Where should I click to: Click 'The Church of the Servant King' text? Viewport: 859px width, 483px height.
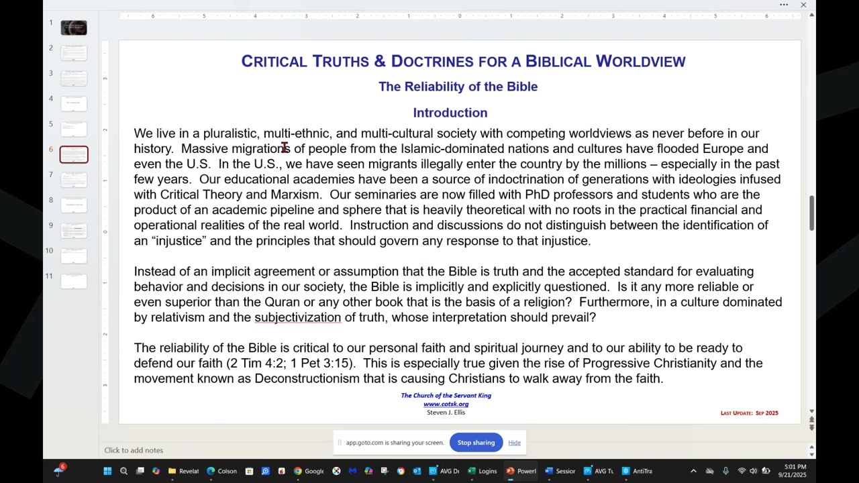tap(446, 396)
